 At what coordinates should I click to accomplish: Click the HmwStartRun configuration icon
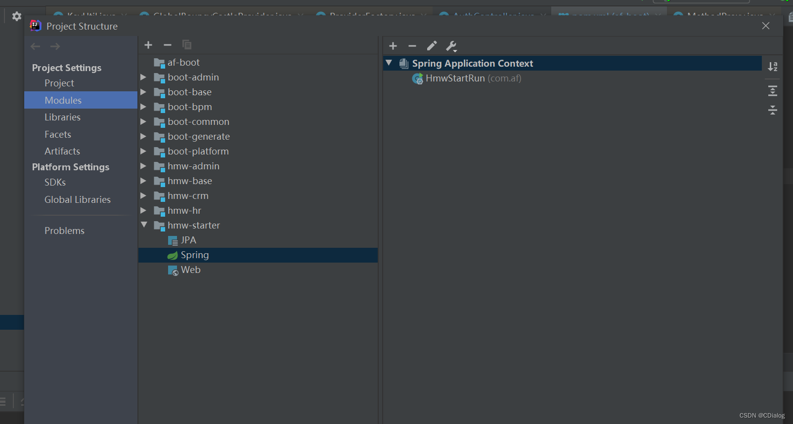coord(418,79)
